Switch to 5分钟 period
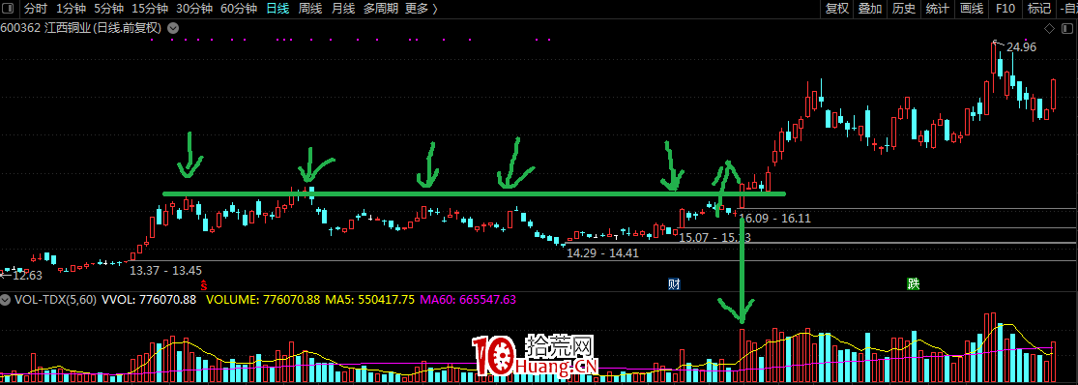1078x385 pixels. (x=108, y=9)
